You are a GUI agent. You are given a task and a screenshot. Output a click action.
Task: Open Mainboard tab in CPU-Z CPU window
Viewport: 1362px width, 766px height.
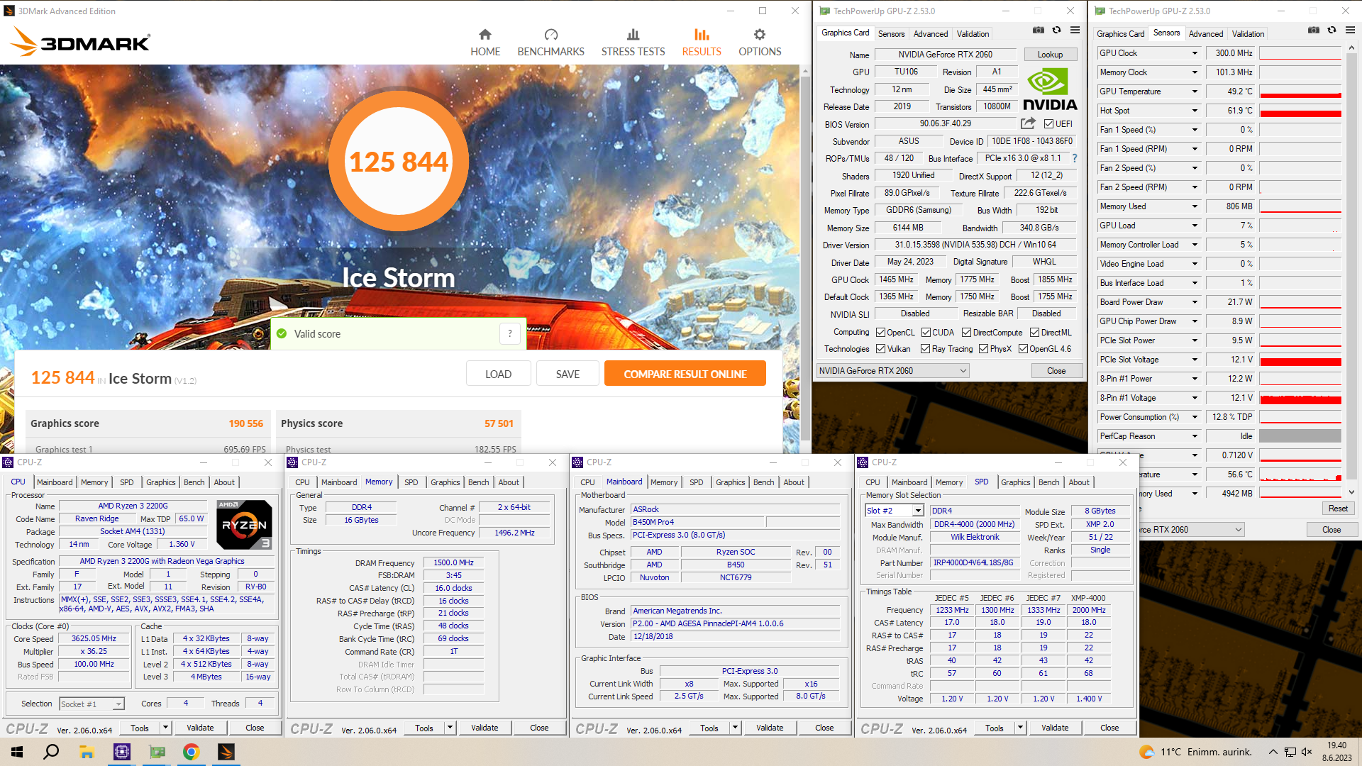click(55, 482)
